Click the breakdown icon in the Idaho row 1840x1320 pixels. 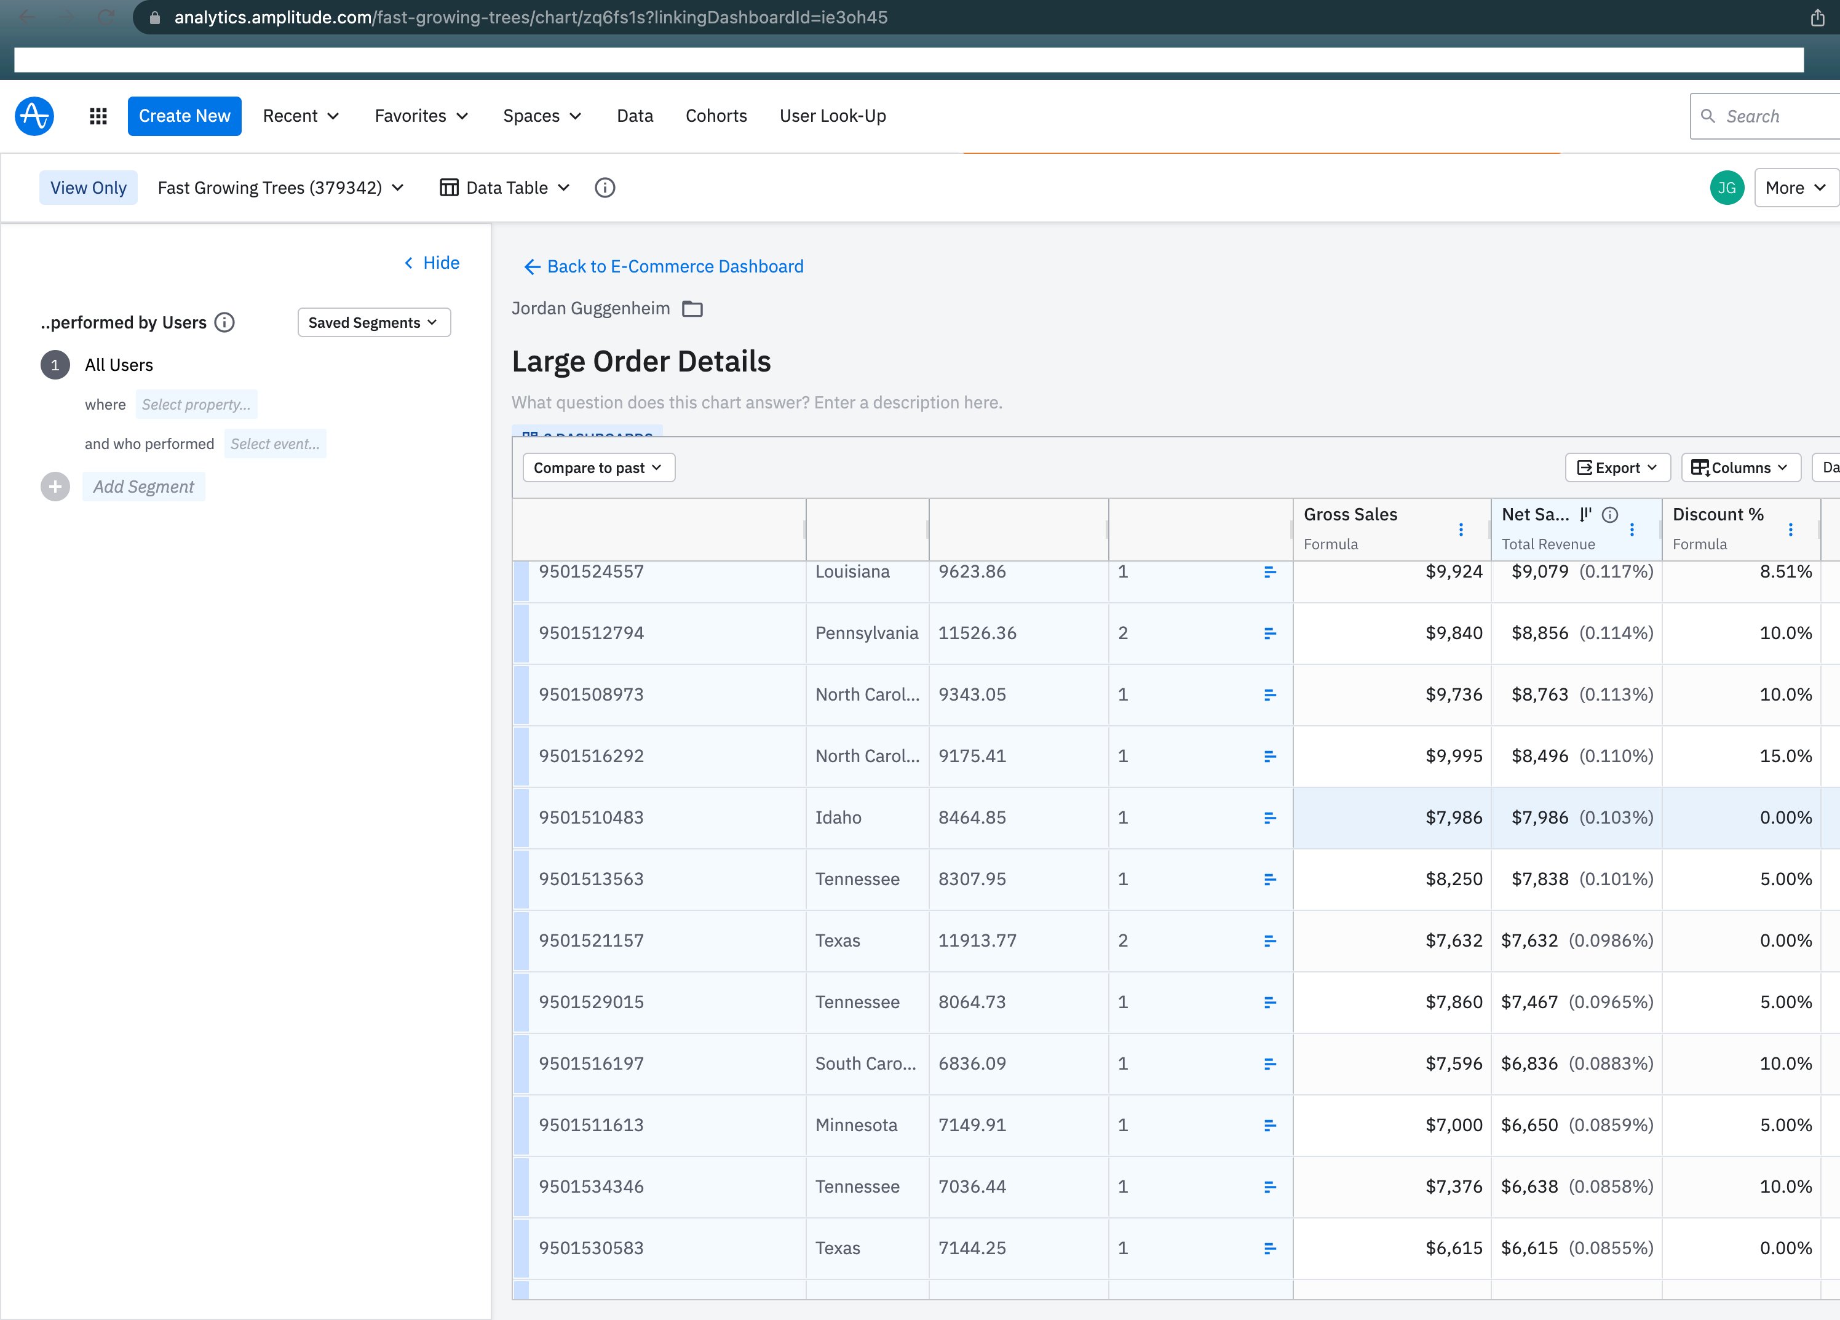point(1270,818)
